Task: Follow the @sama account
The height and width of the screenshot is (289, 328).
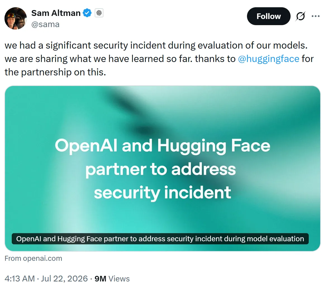Action: [268, 16]
